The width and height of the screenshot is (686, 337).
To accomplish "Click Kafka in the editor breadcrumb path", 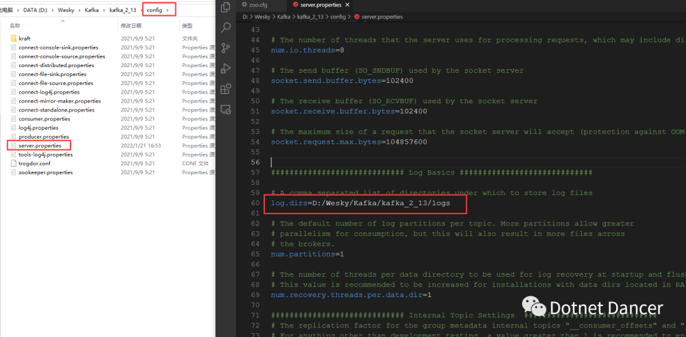I will [x=285, y=17].
